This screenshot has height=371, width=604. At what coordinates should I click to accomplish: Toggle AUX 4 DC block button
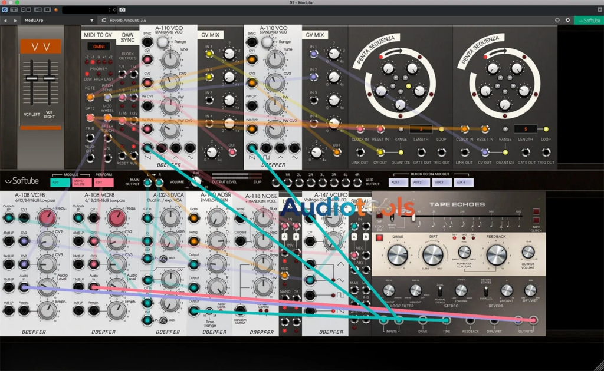click(x=464, y=182)
